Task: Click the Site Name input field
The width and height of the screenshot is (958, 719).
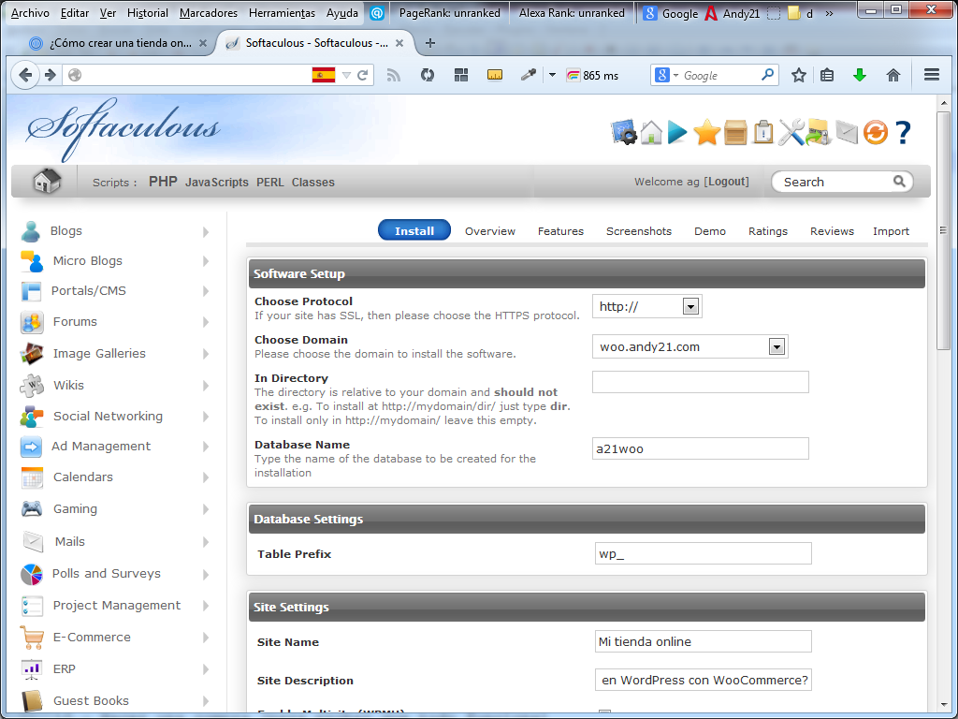Action: pyautogui.click(x=704, y=641)
